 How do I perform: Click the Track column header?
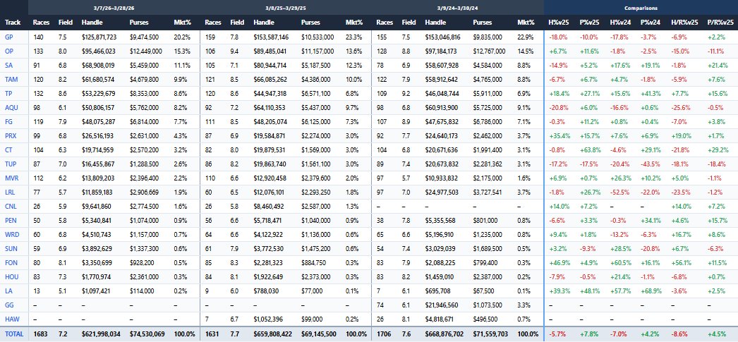pos(12,22)
